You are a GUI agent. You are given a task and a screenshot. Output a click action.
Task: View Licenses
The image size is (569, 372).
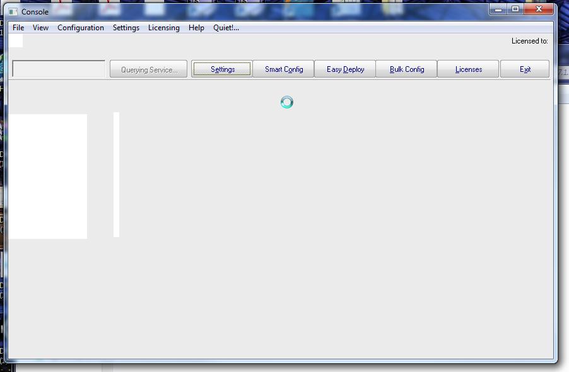[x=467, y=69]
